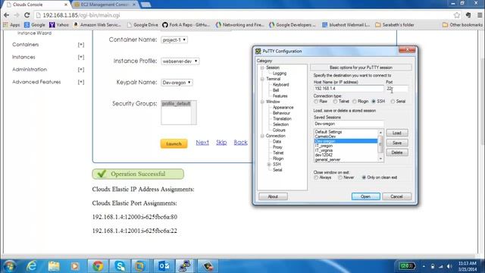485x273 pixels.
Task: Select IT_oregon saved session
Action: (324, 146)
